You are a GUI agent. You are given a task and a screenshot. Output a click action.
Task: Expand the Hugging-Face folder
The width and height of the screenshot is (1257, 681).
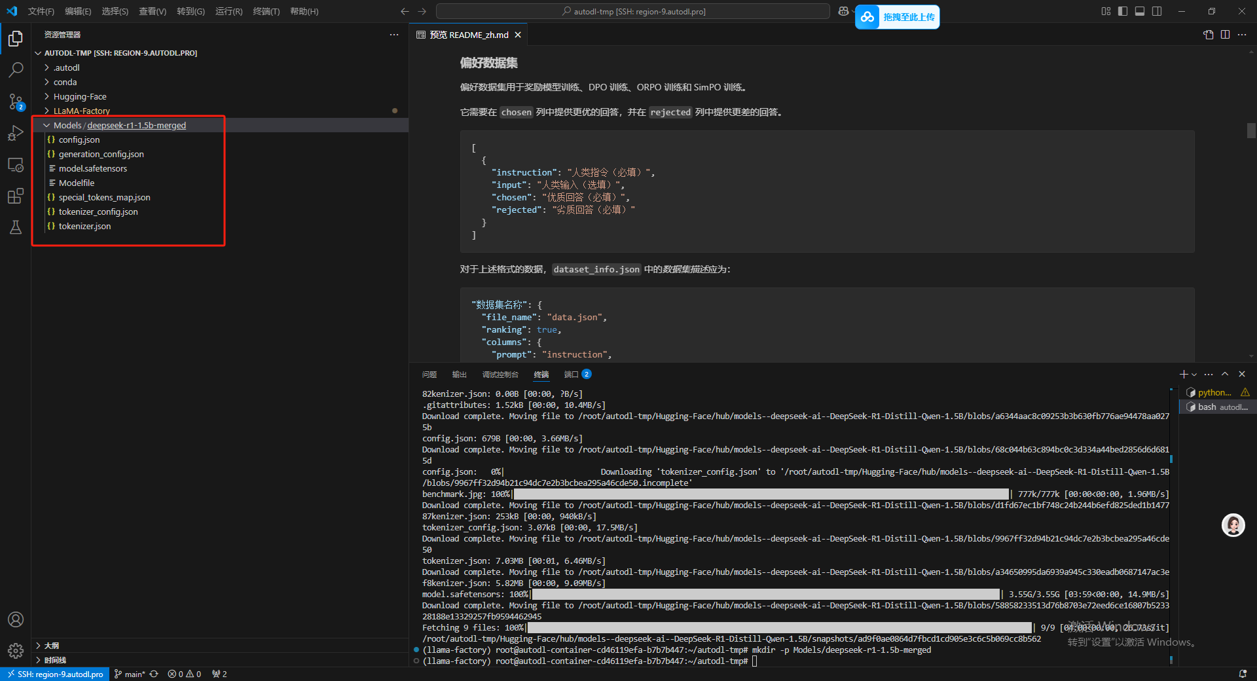click(x=220, y=96)
